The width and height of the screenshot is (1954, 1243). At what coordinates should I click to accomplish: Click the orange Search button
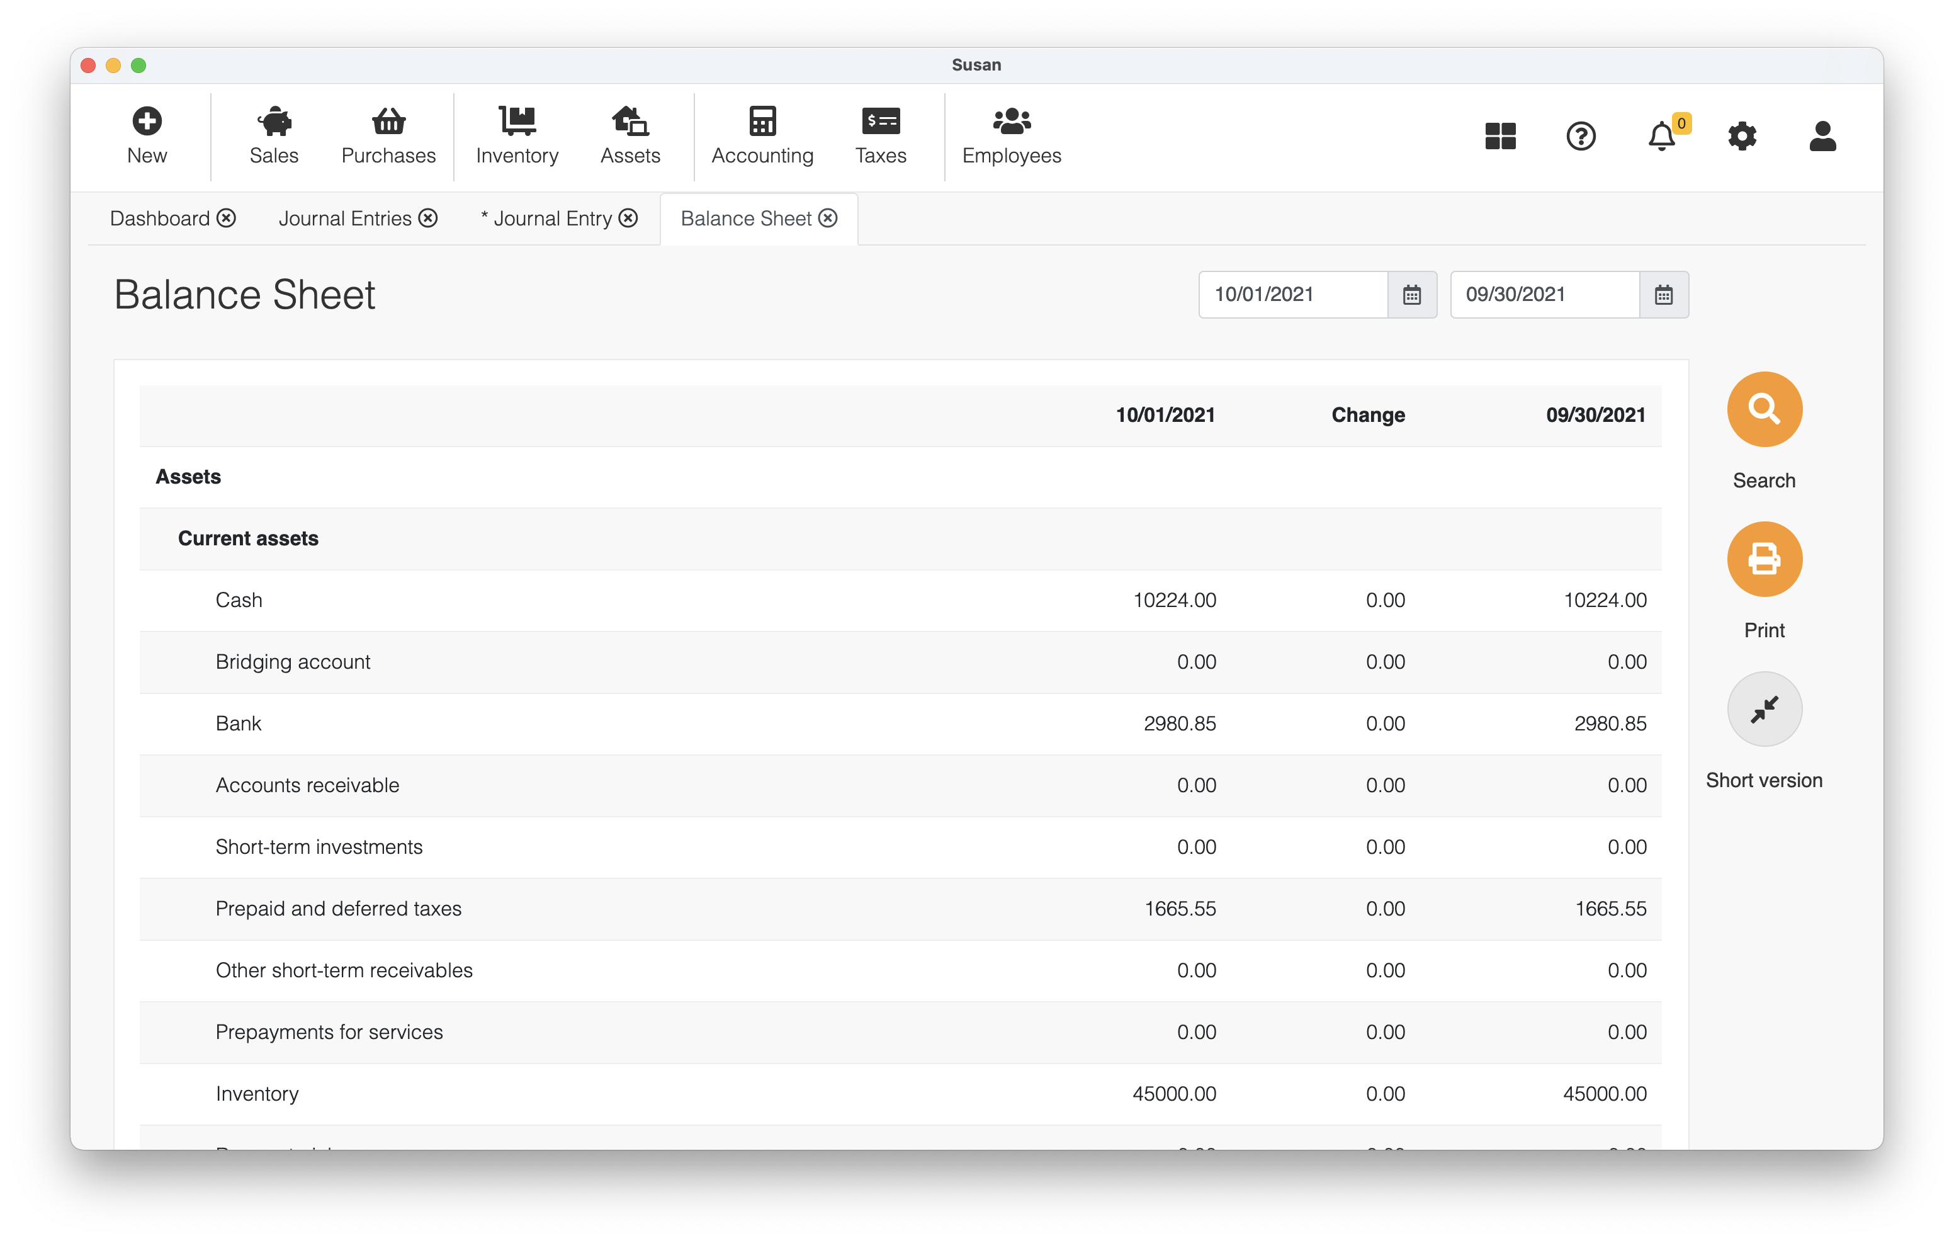click(1764, 409)
